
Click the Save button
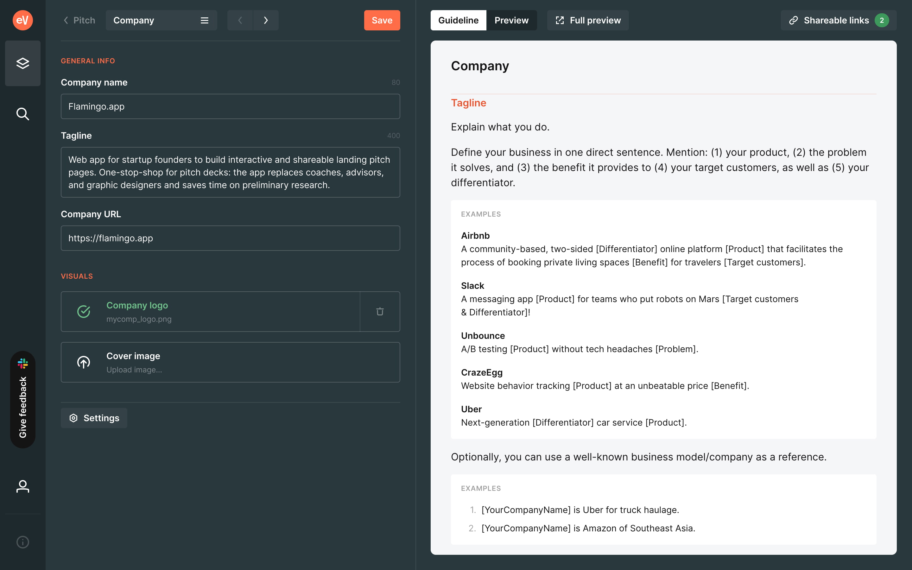coord(382,20)
